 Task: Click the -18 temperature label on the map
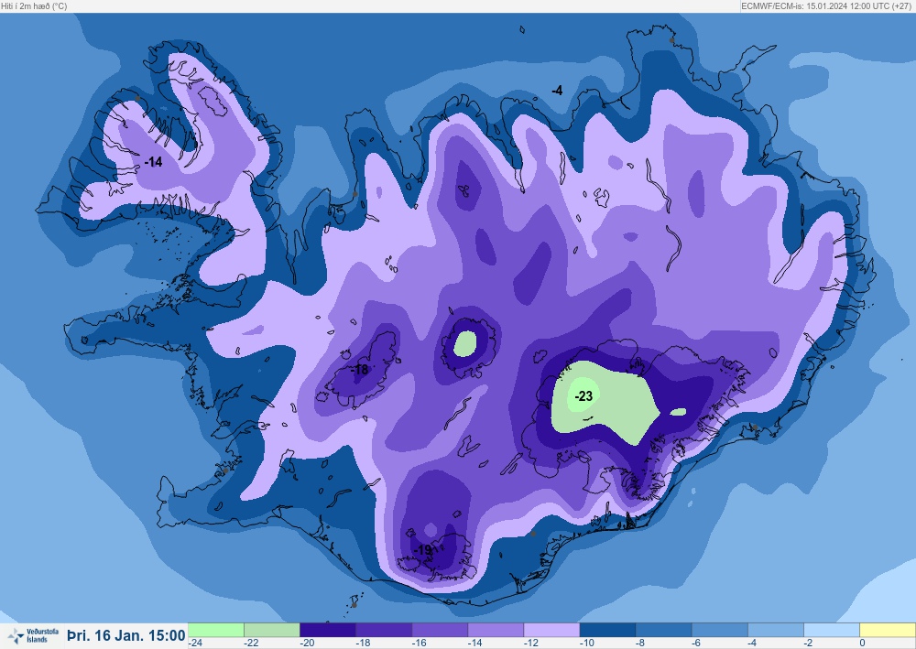coord(360,370)
